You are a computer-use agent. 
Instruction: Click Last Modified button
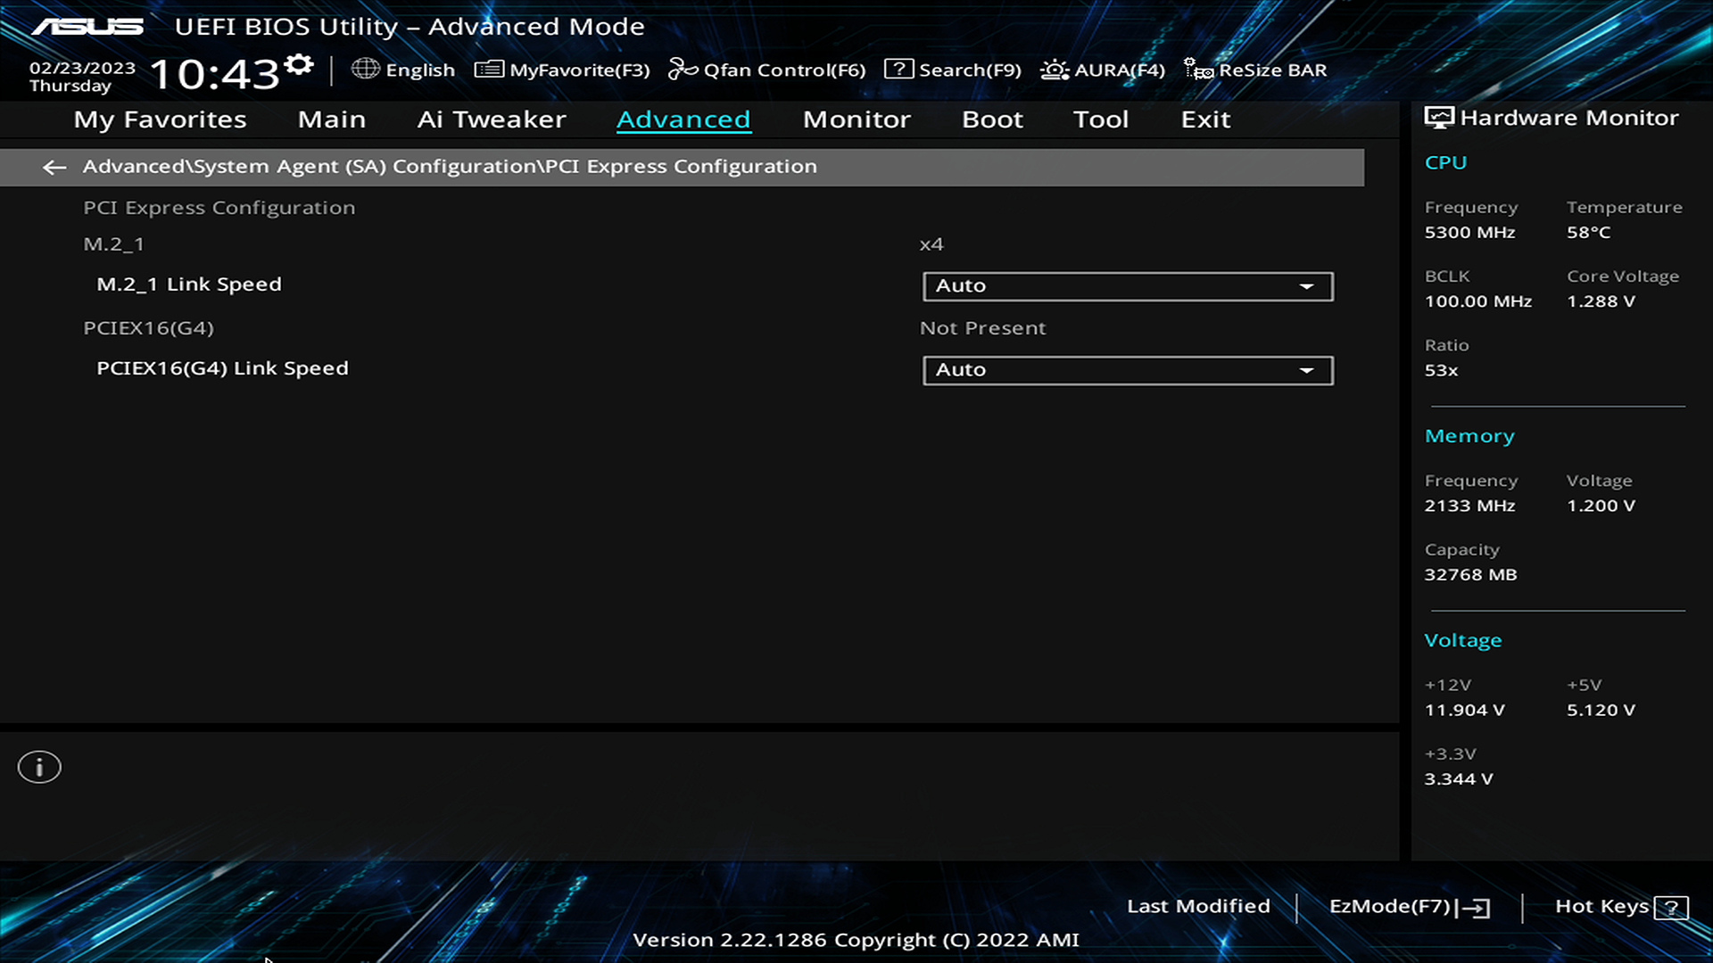point(1198,906)
